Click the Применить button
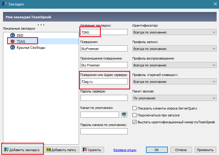This screenshot has height=155, width=219. 205,150
